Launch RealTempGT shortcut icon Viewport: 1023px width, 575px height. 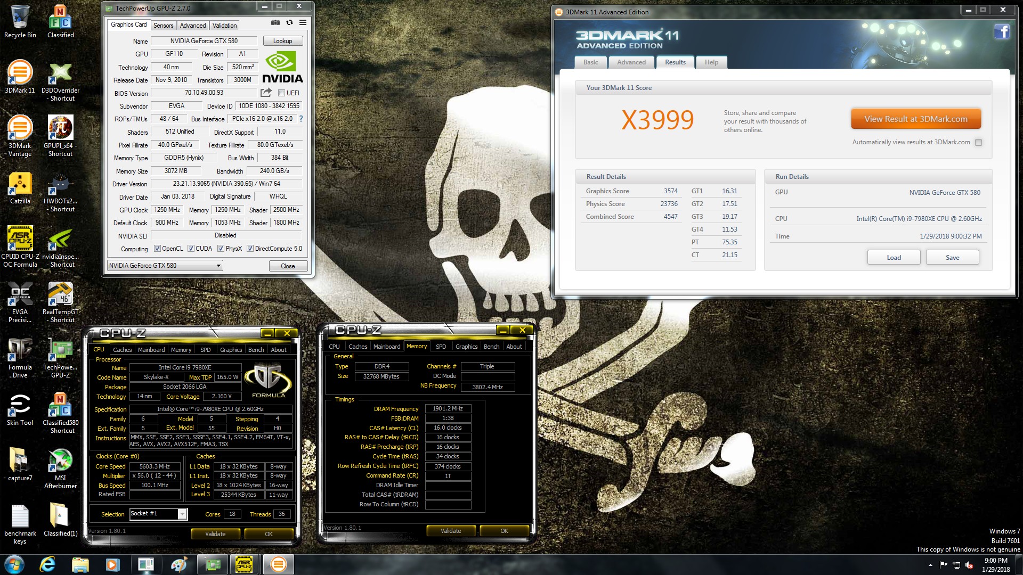60,302
